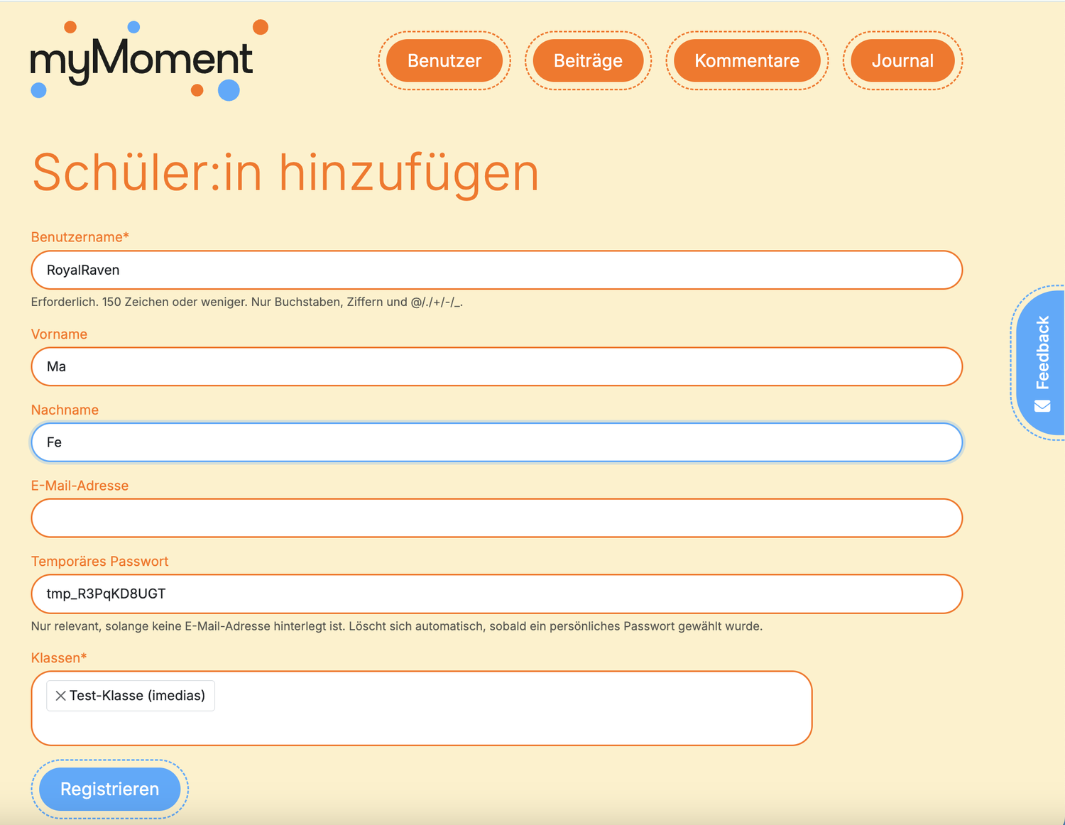Image resolution: width=1065 pixels, height=825 pixels.
Task: Open the Benutzer menu
Action: [x=444, y=61]
